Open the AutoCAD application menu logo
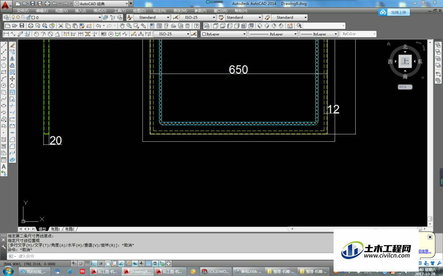Image resolution: width=443 pixels, height=276 pixels. 5,5
